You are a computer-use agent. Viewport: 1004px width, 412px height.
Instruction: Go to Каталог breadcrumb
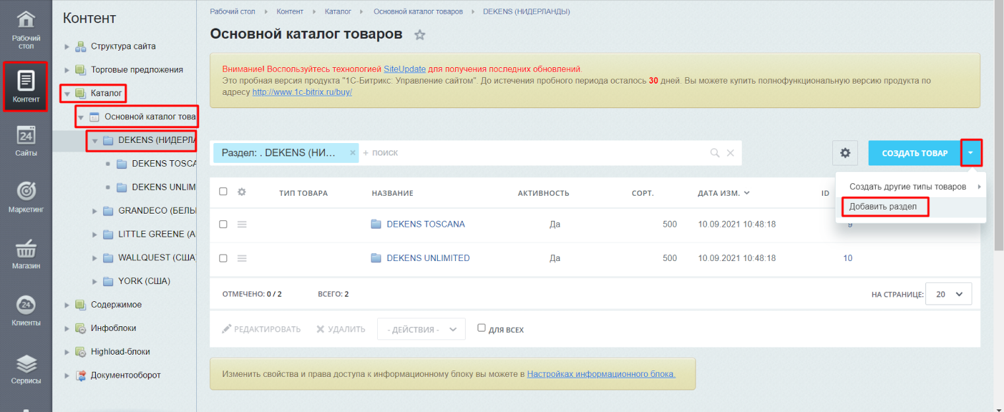pos(339,12)
